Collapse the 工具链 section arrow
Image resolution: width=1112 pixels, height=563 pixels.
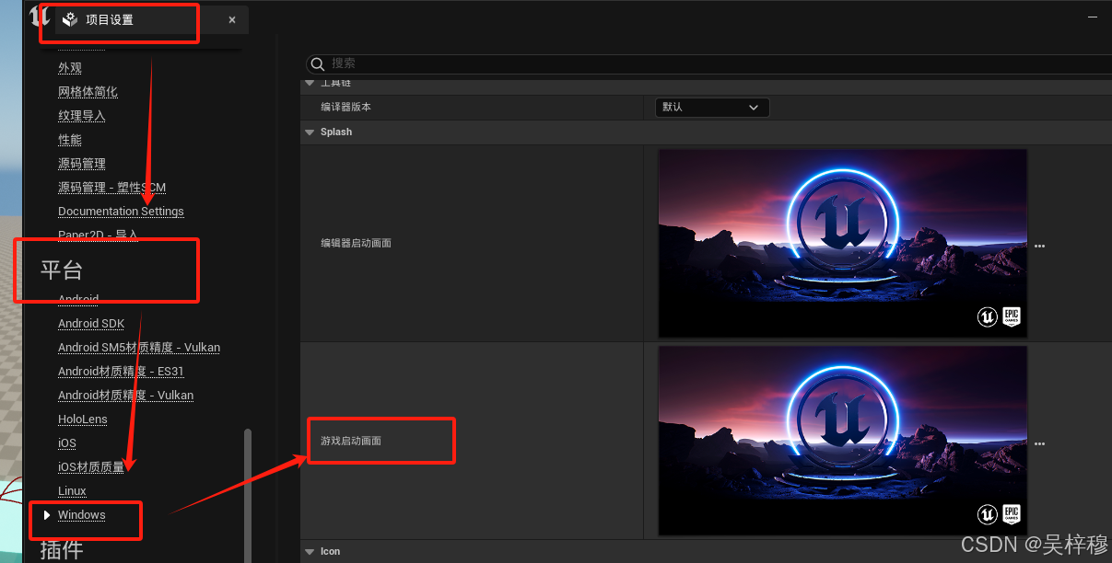coord(310,83)
